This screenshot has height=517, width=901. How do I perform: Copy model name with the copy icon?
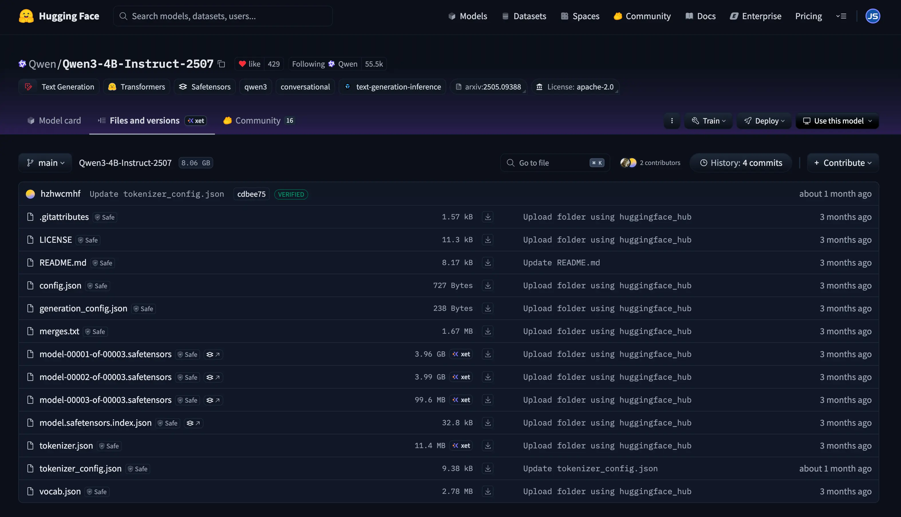pos(222,64)
